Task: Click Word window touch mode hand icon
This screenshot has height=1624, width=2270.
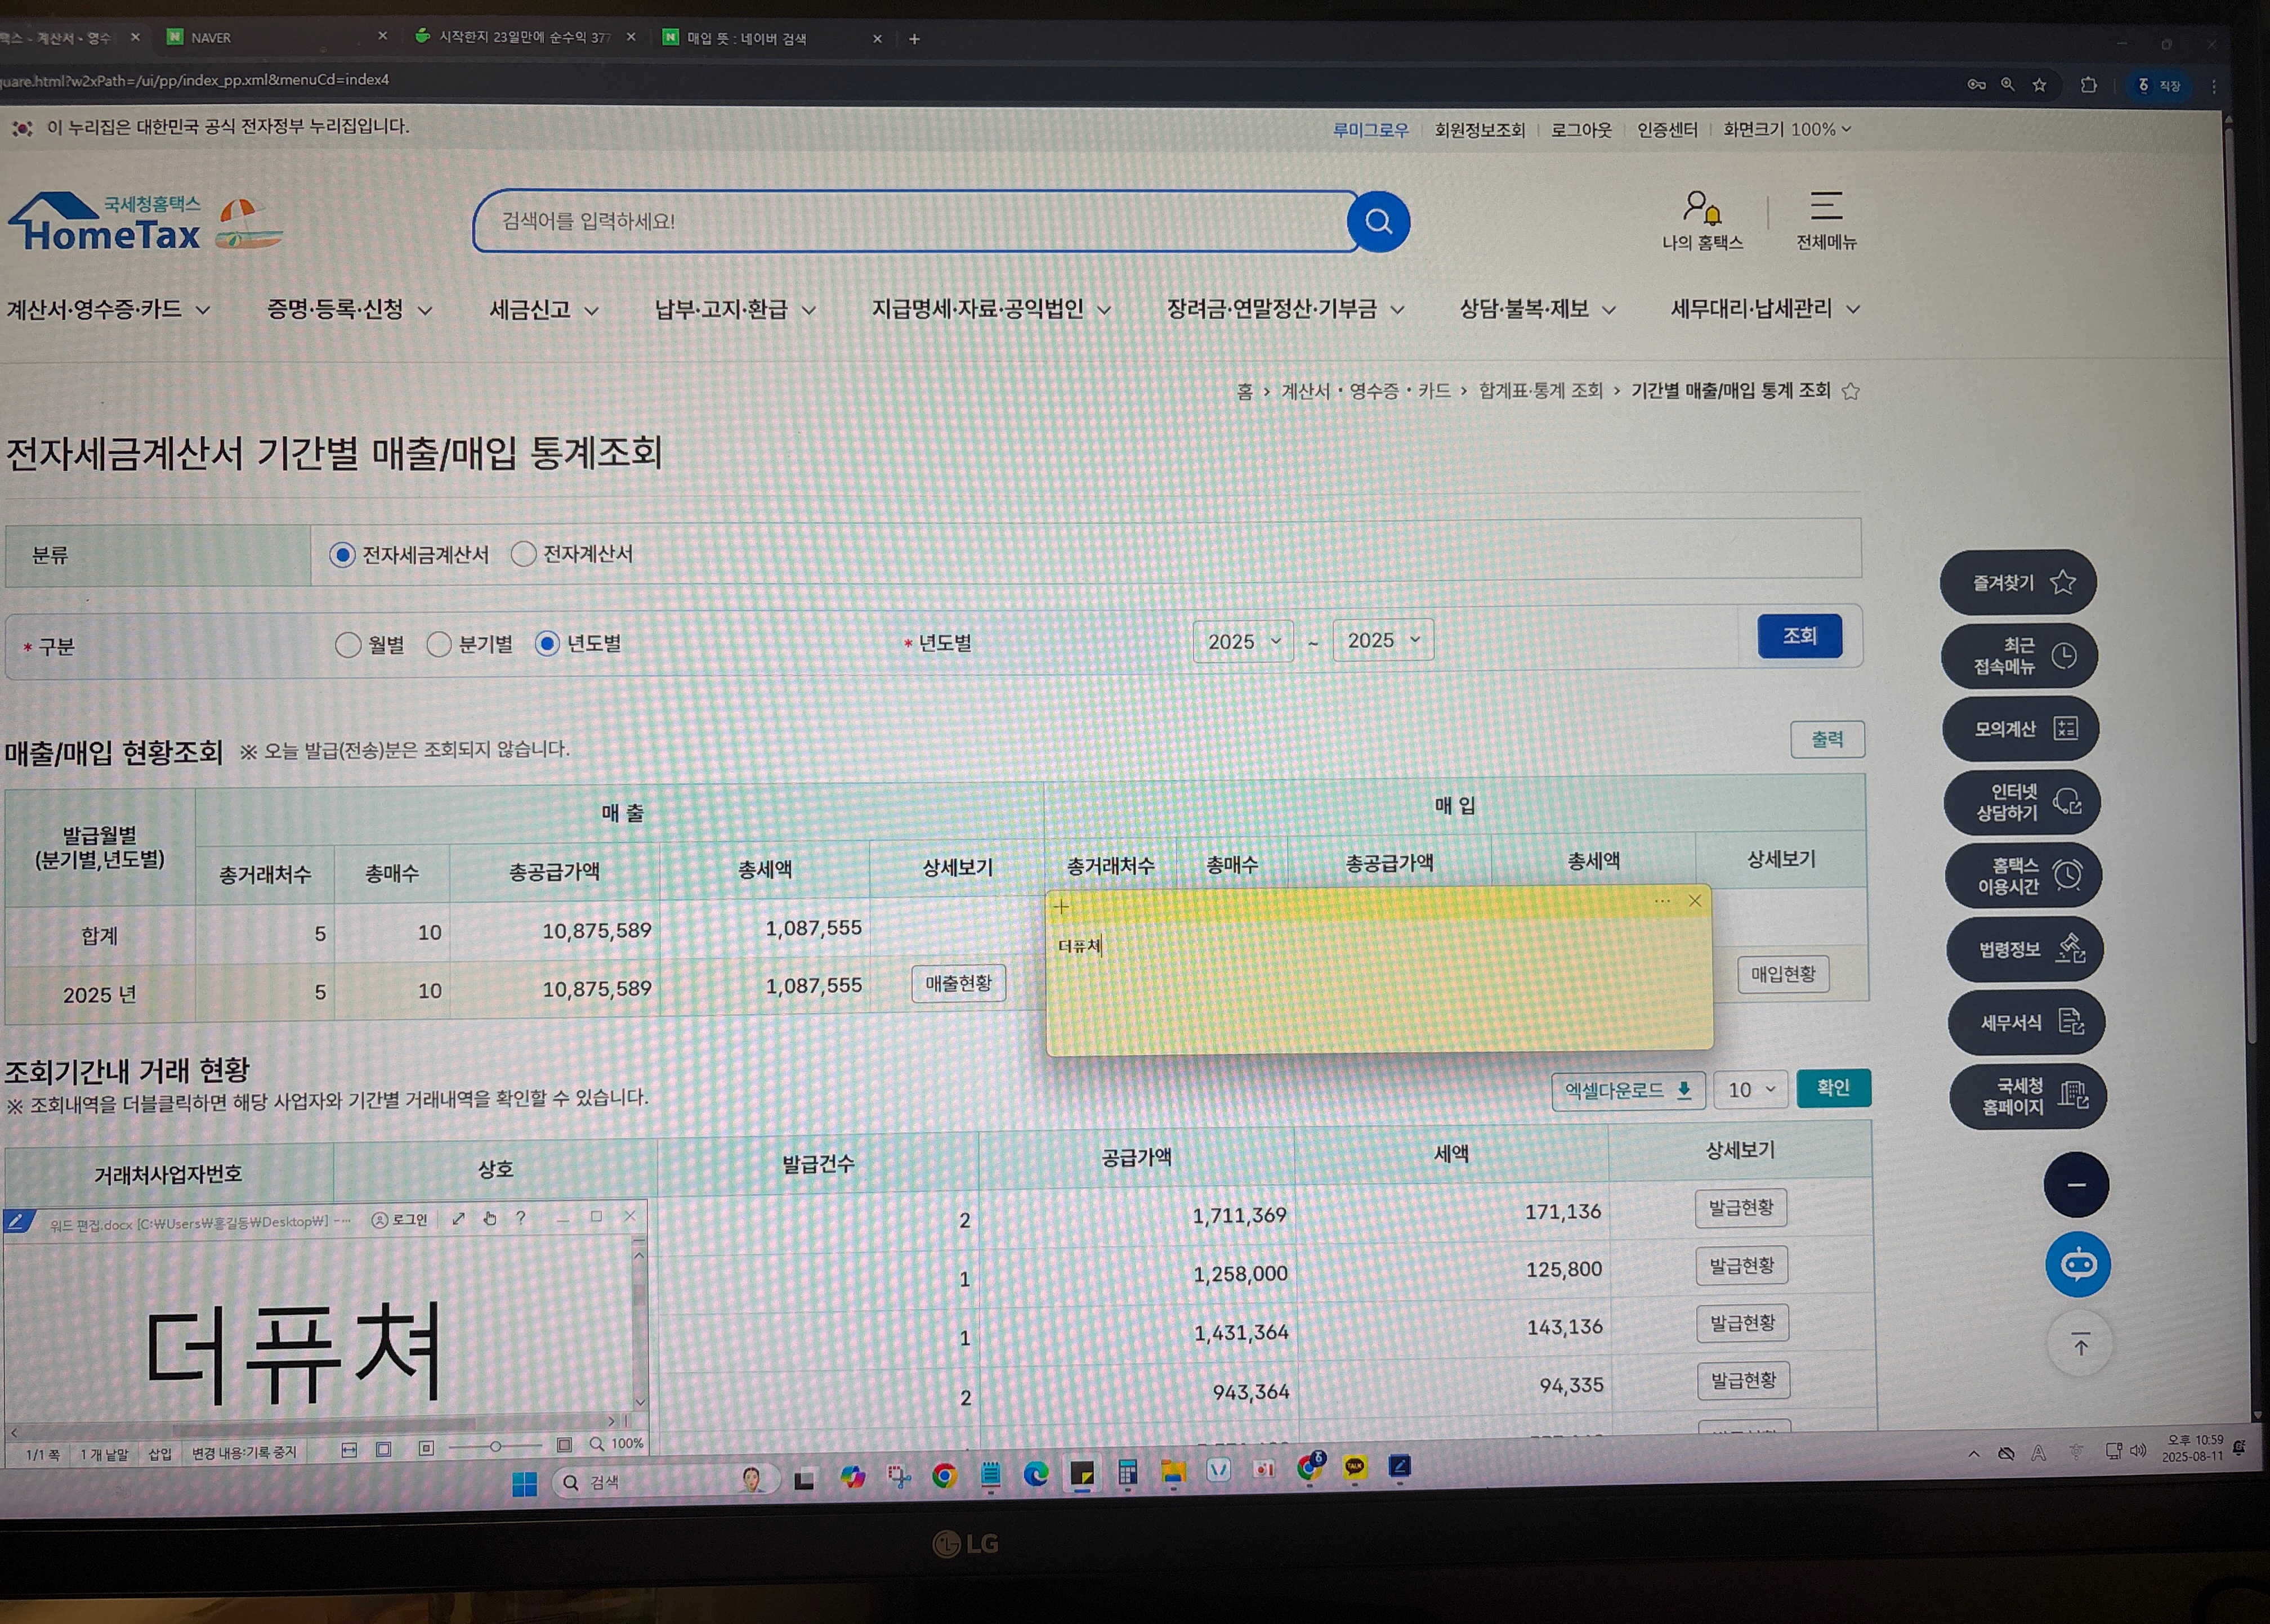Action: (x=490, y=1218)
